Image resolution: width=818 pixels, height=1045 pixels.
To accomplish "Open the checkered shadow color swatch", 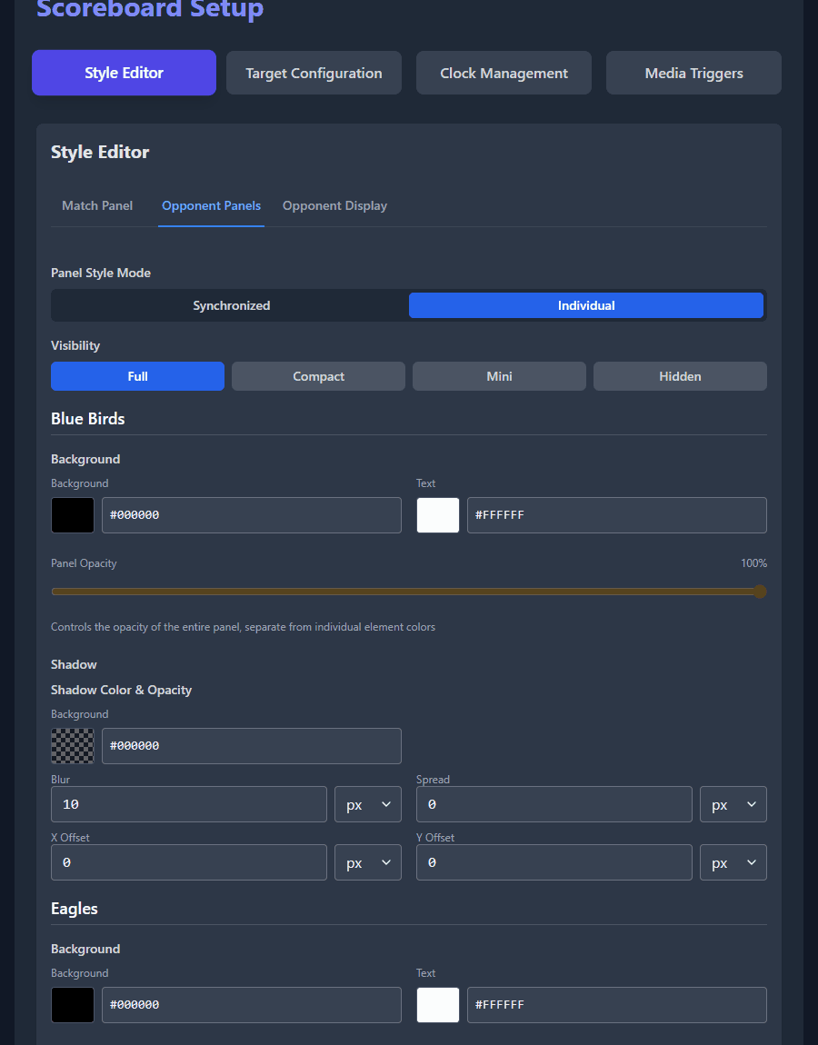I will point(73,746).
